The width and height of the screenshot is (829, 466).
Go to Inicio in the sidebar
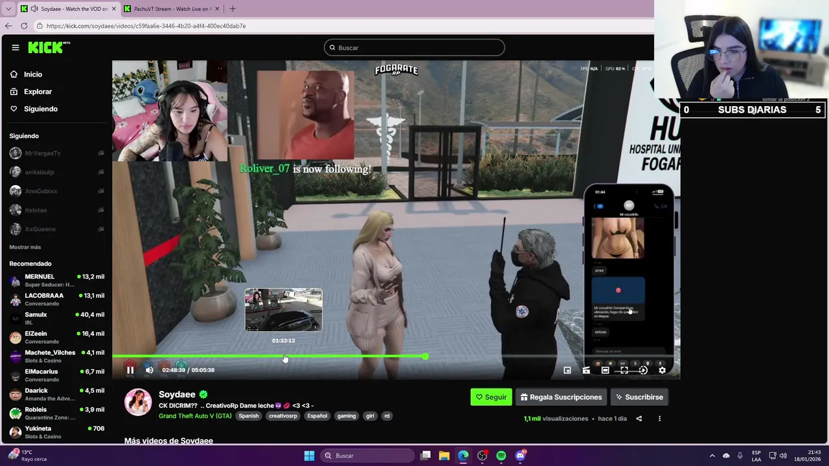point(26,74)
